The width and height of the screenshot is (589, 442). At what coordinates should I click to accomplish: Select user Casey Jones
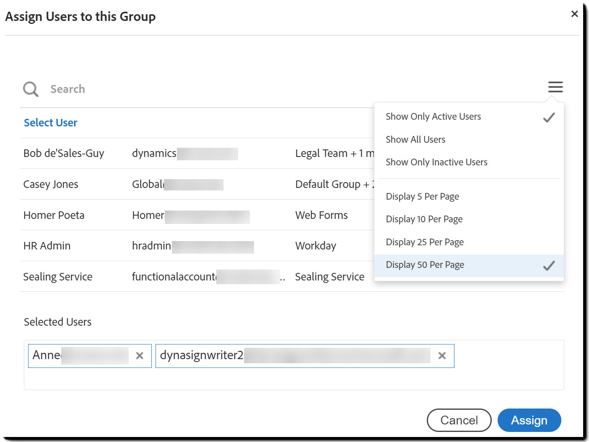[x=50, y=184]
